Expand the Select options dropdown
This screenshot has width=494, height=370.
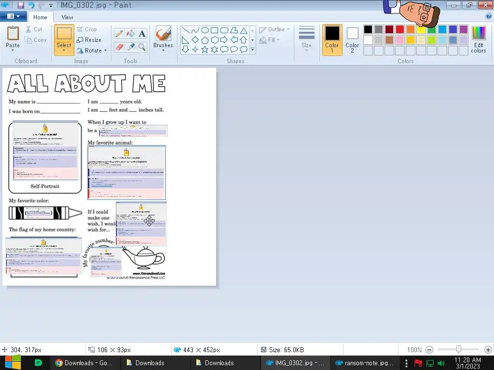64,51
